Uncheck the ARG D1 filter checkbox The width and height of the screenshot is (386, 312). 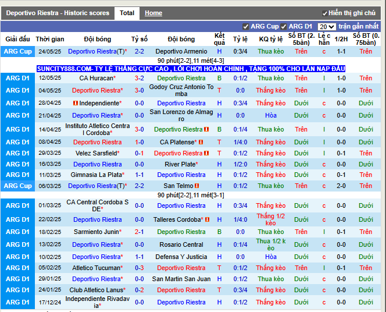point(284,26)
